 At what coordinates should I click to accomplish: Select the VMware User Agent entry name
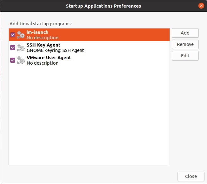[x=49, y=58]
